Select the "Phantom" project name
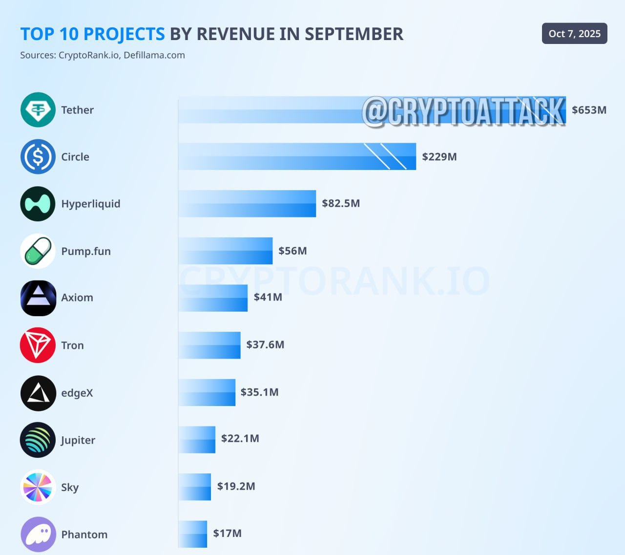 84,534
